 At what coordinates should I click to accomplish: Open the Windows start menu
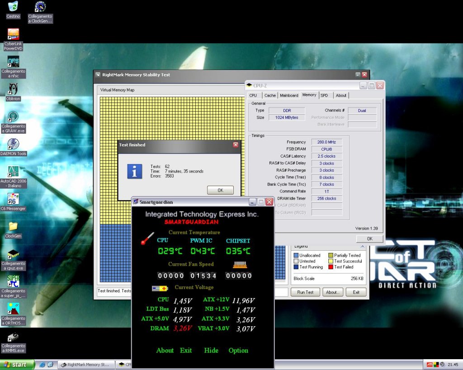click(x=17, y=365)
